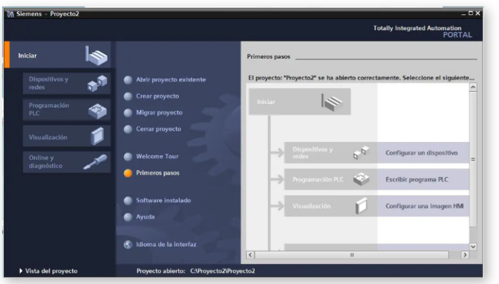Click scroll up arrow in Primeros pasos panel
Screen dimensions: 499x284
point(473,87)
